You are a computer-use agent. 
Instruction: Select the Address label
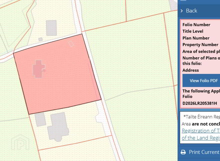(190, 70)
